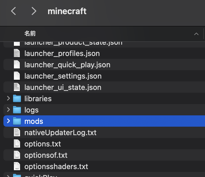Select the optionsshaders.txt file name

[56, 167]
